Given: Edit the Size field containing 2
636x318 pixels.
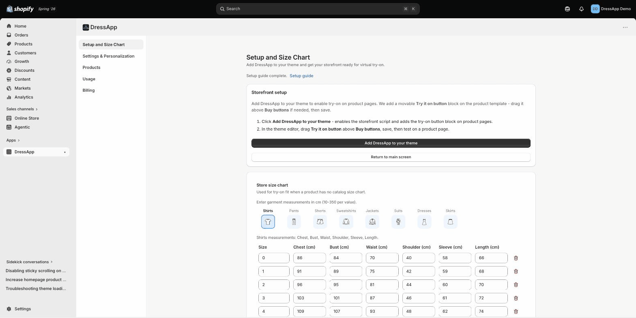Looking at the screenshot, I should point(274,285).
